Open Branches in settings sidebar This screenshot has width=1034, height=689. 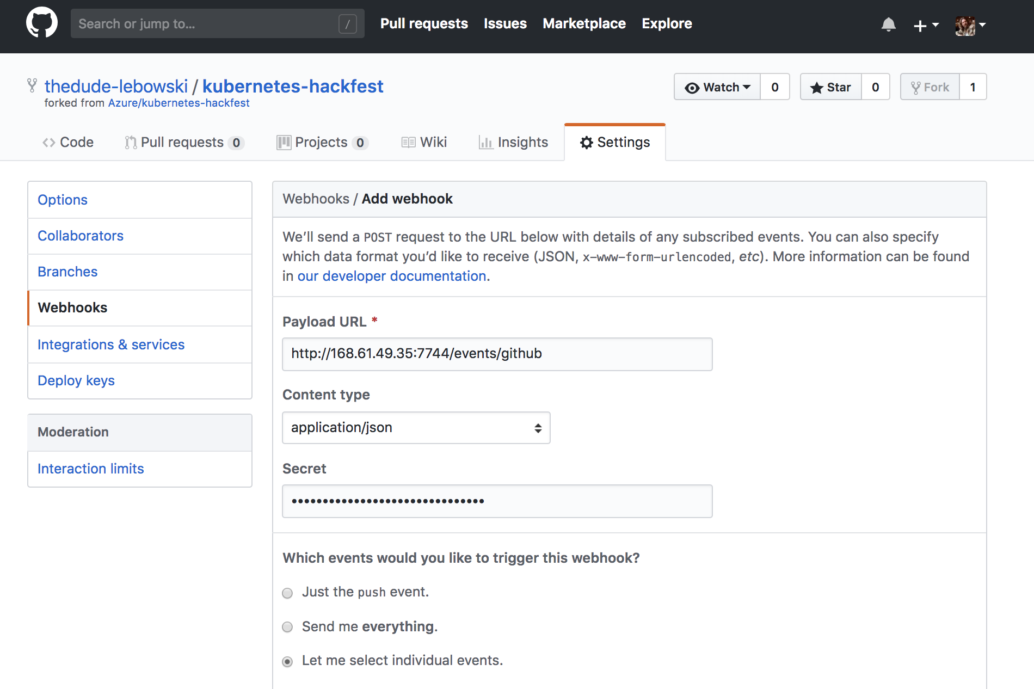coord(140,272)
